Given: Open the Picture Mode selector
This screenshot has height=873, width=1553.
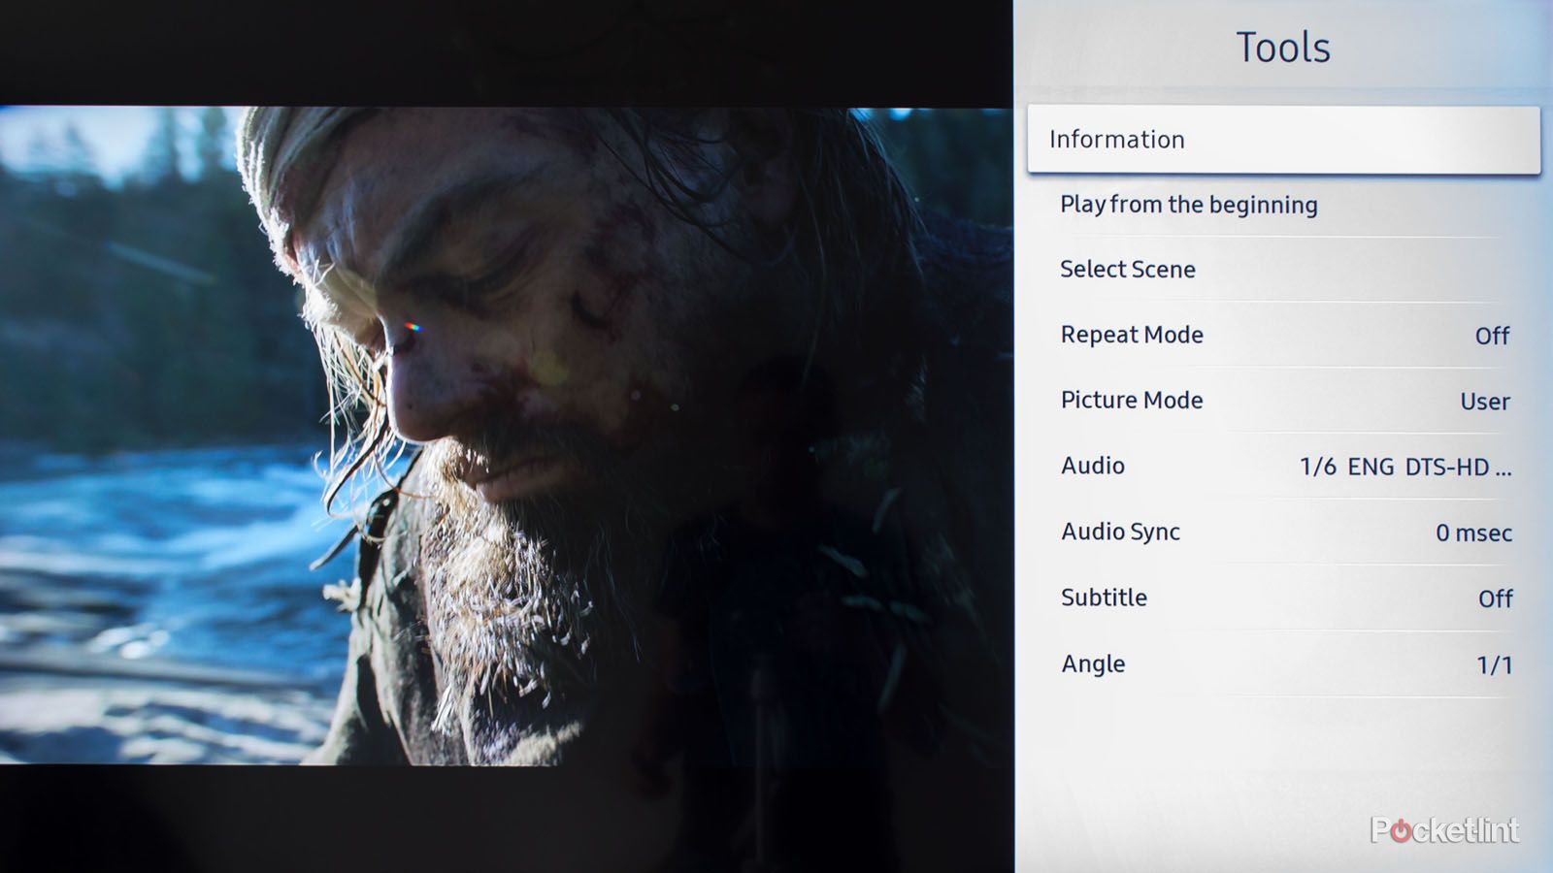Looking at the screenshot, I should coord(1131,400).
